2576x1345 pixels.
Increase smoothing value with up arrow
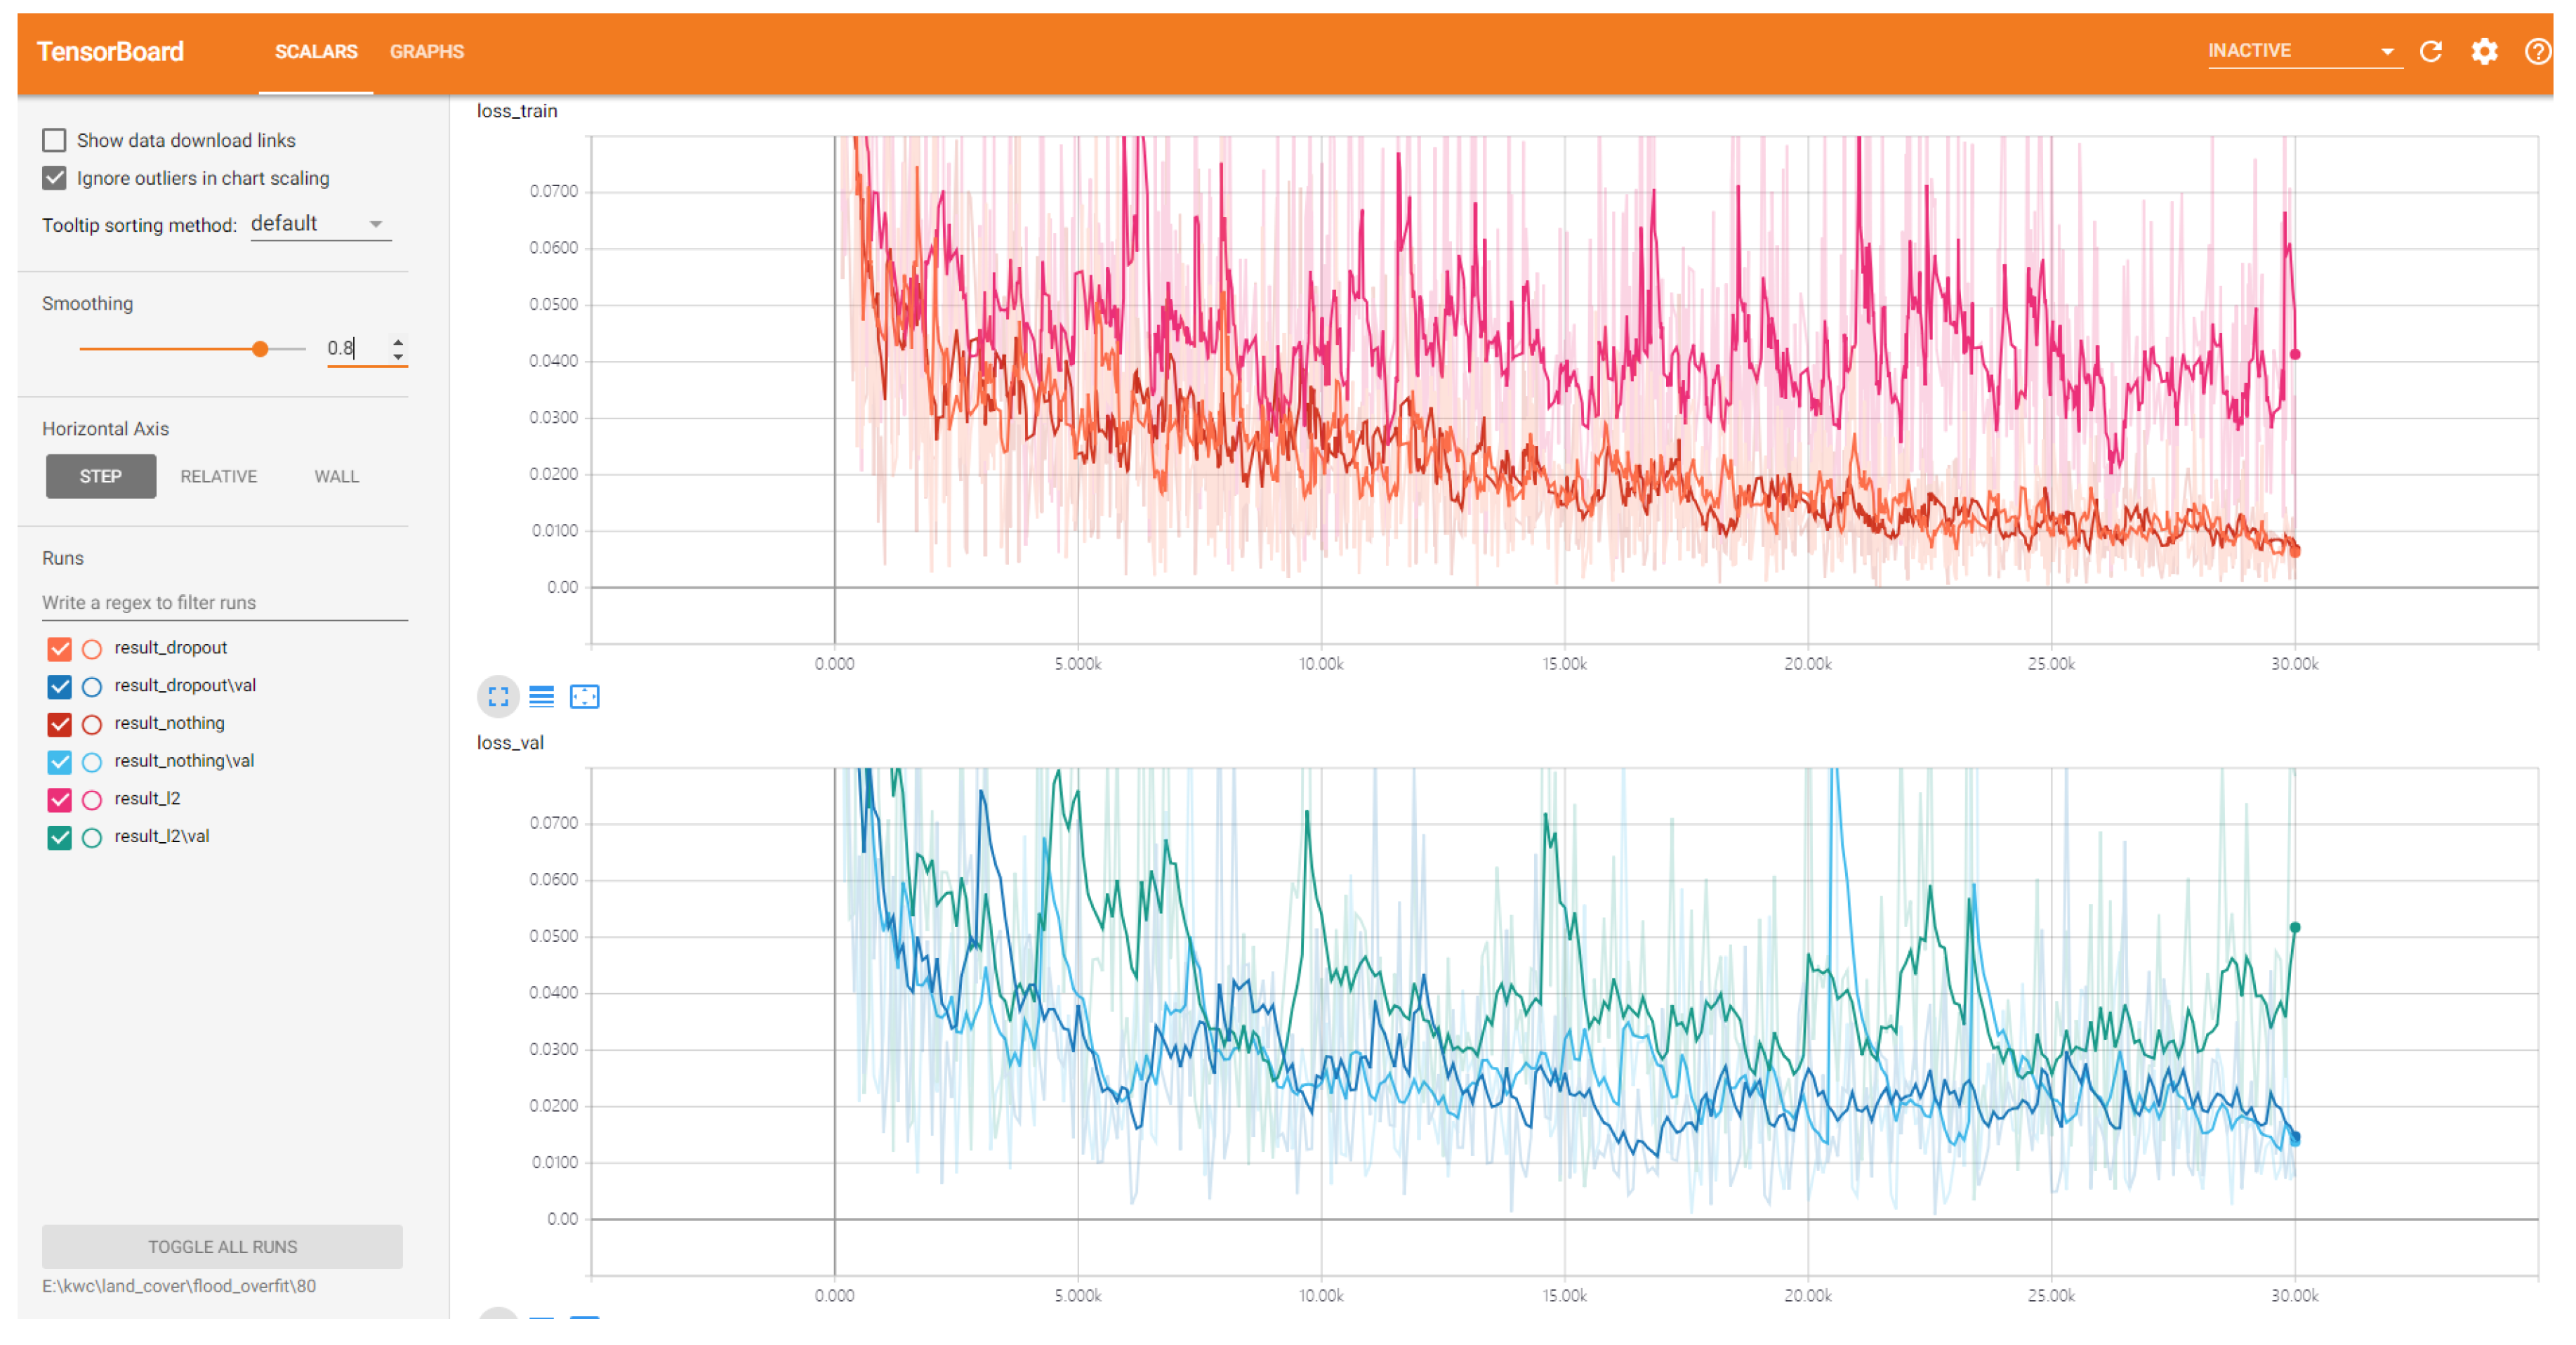398,341
